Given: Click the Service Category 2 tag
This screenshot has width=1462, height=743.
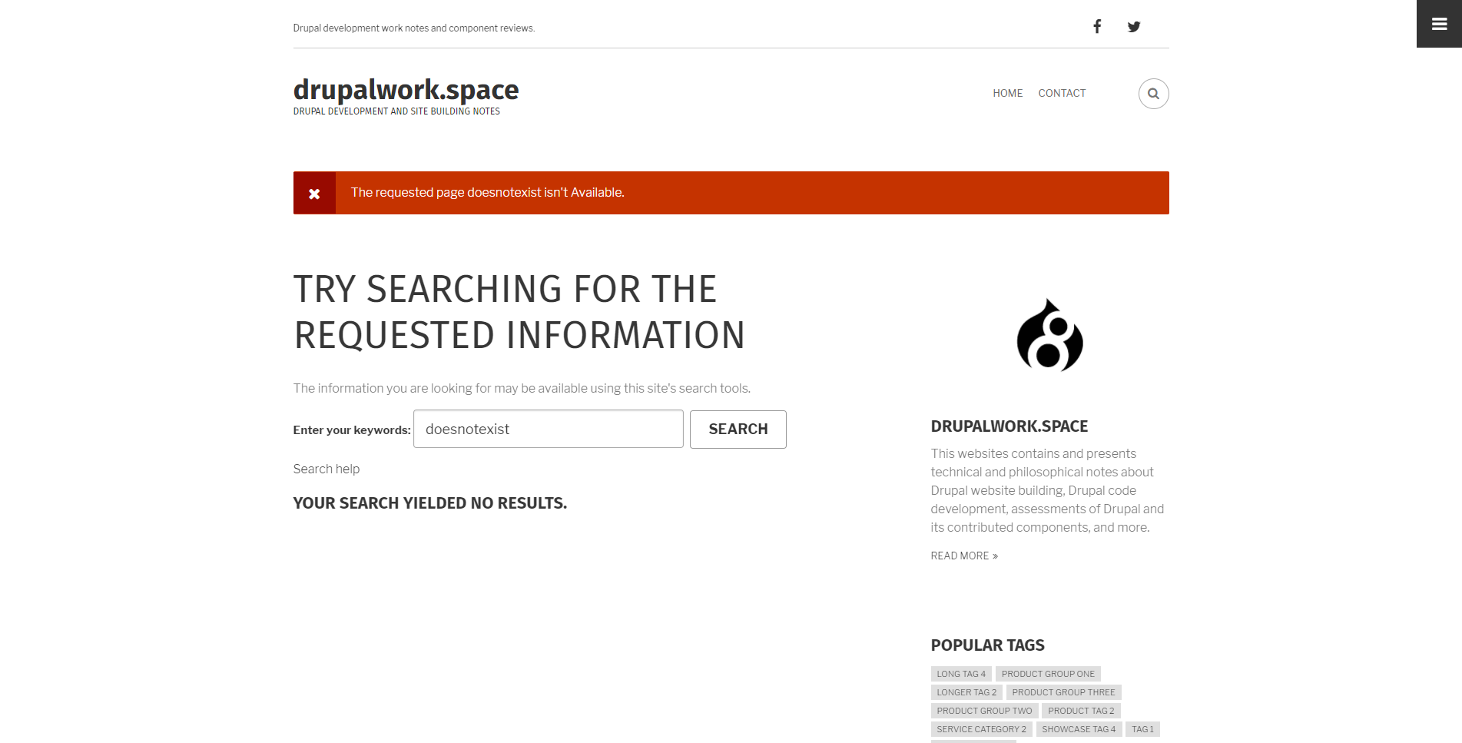Looking at the screenshot, I should [981, 729].
